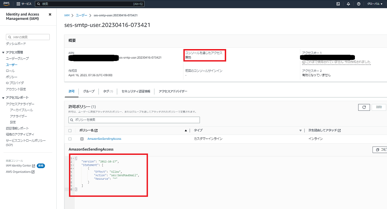Open サービスコントロールポリシー (SCP) link
387x209 pixels.
(26, 143)
